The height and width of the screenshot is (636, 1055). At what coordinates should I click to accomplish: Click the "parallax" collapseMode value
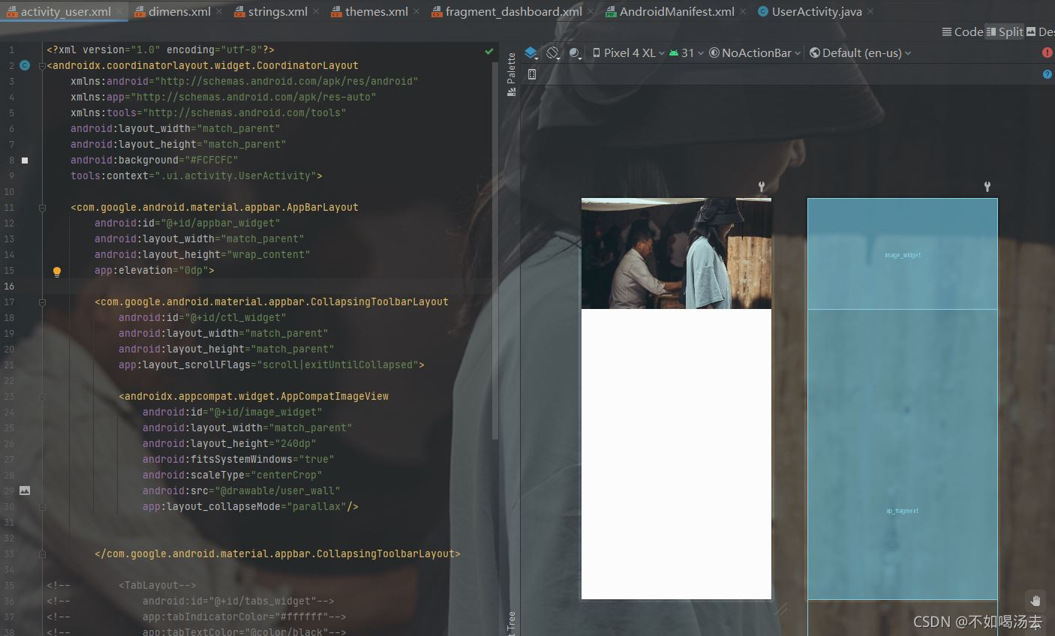point(316,506)
